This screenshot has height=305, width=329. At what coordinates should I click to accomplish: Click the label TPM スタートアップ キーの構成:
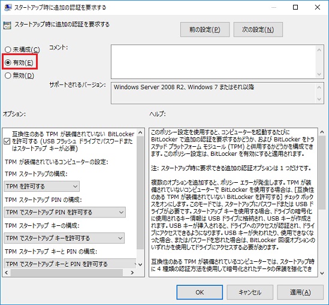[42, 225]
